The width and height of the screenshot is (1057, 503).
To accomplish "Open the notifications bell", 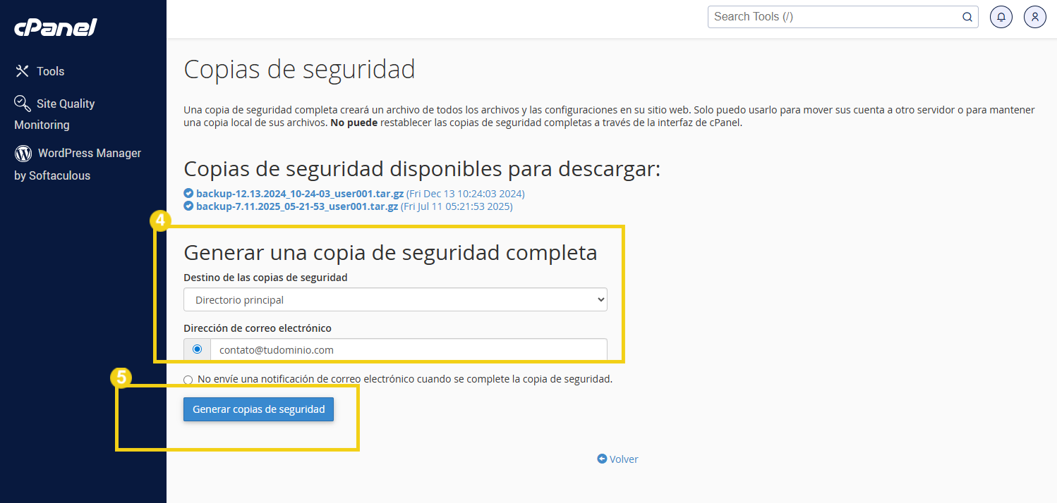I will point(1001,17).
